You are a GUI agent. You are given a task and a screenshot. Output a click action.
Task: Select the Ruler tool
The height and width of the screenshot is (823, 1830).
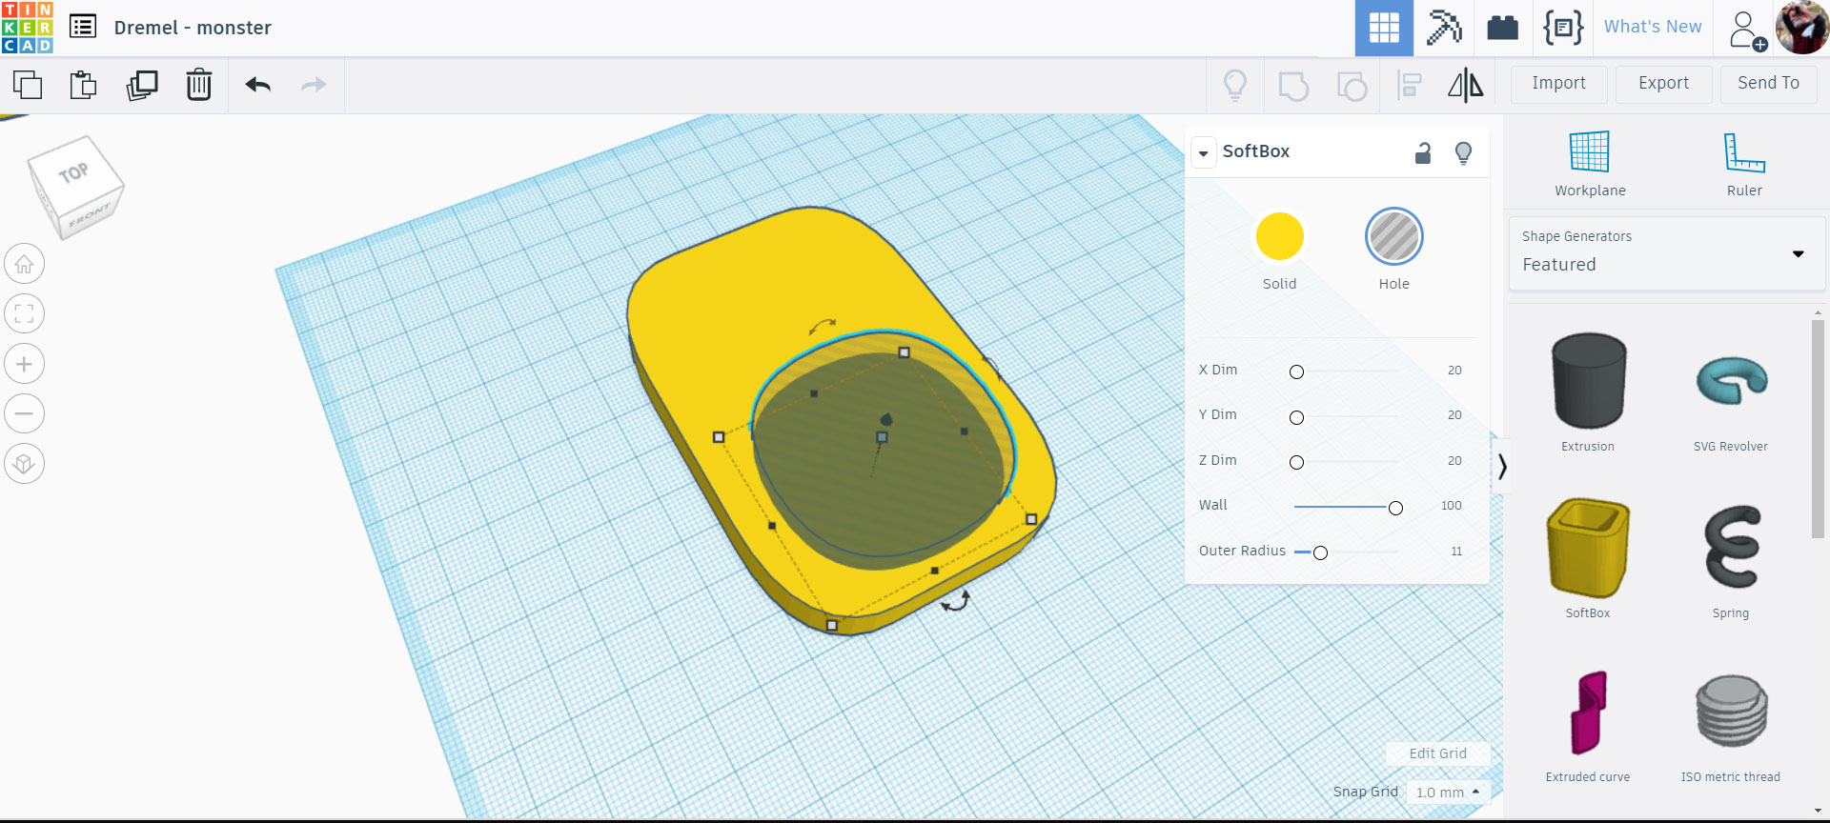tap(1744, 164)
